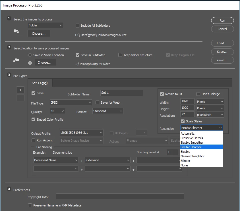The width and height of the screenshot is (240, 211).
Task: Click the source folder icon
Action: coord(16,31)
